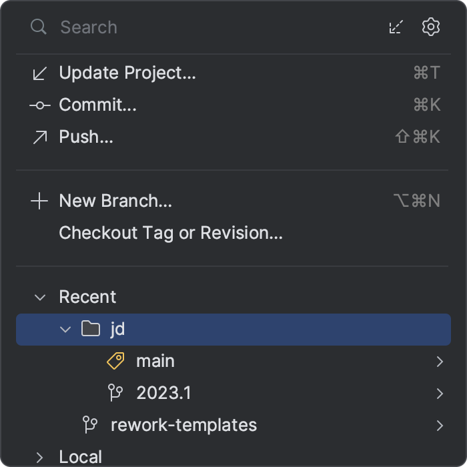Select the rework-templates branch
Viewport: 467px width, 467px height.
(183, 425)
